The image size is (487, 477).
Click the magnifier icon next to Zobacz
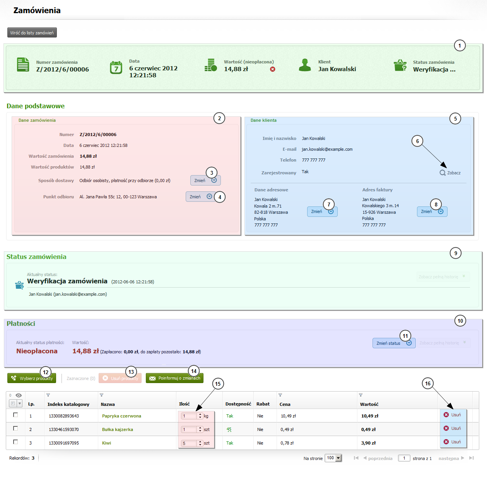(443, 173)
